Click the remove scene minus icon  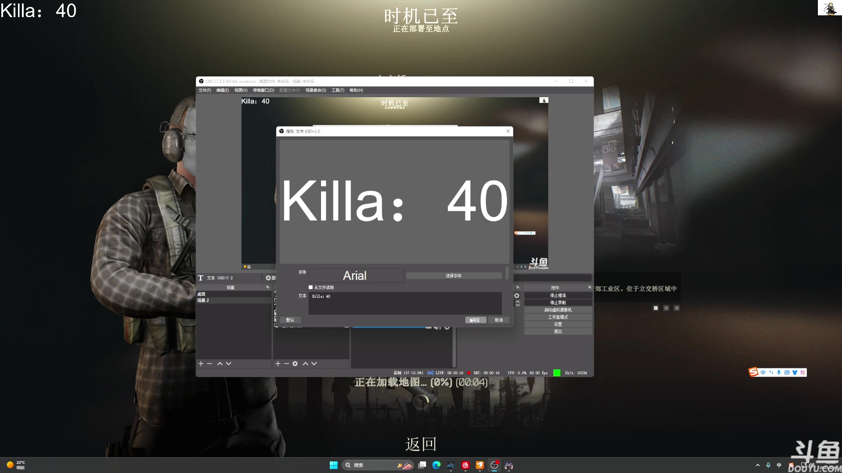tap(210, 364)
